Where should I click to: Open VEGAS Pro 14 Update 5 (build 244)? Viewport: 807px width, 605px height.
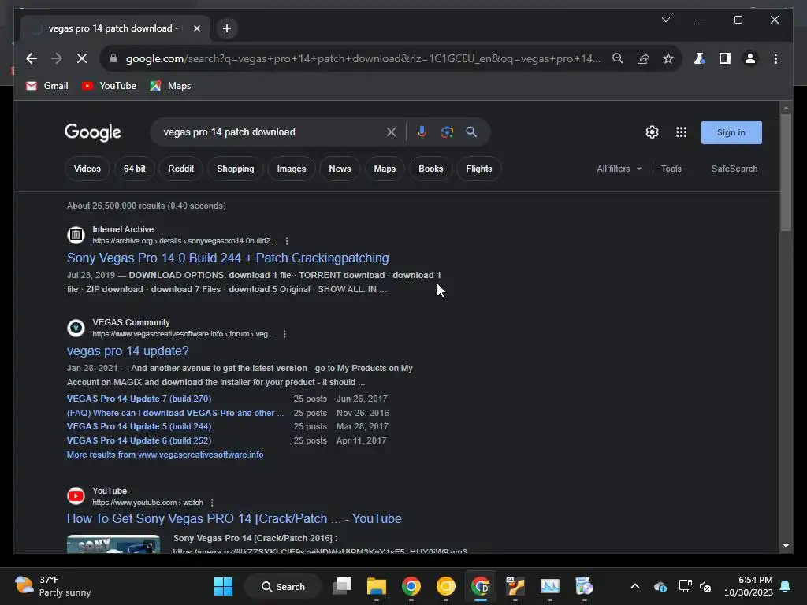[x=139, y=426]
